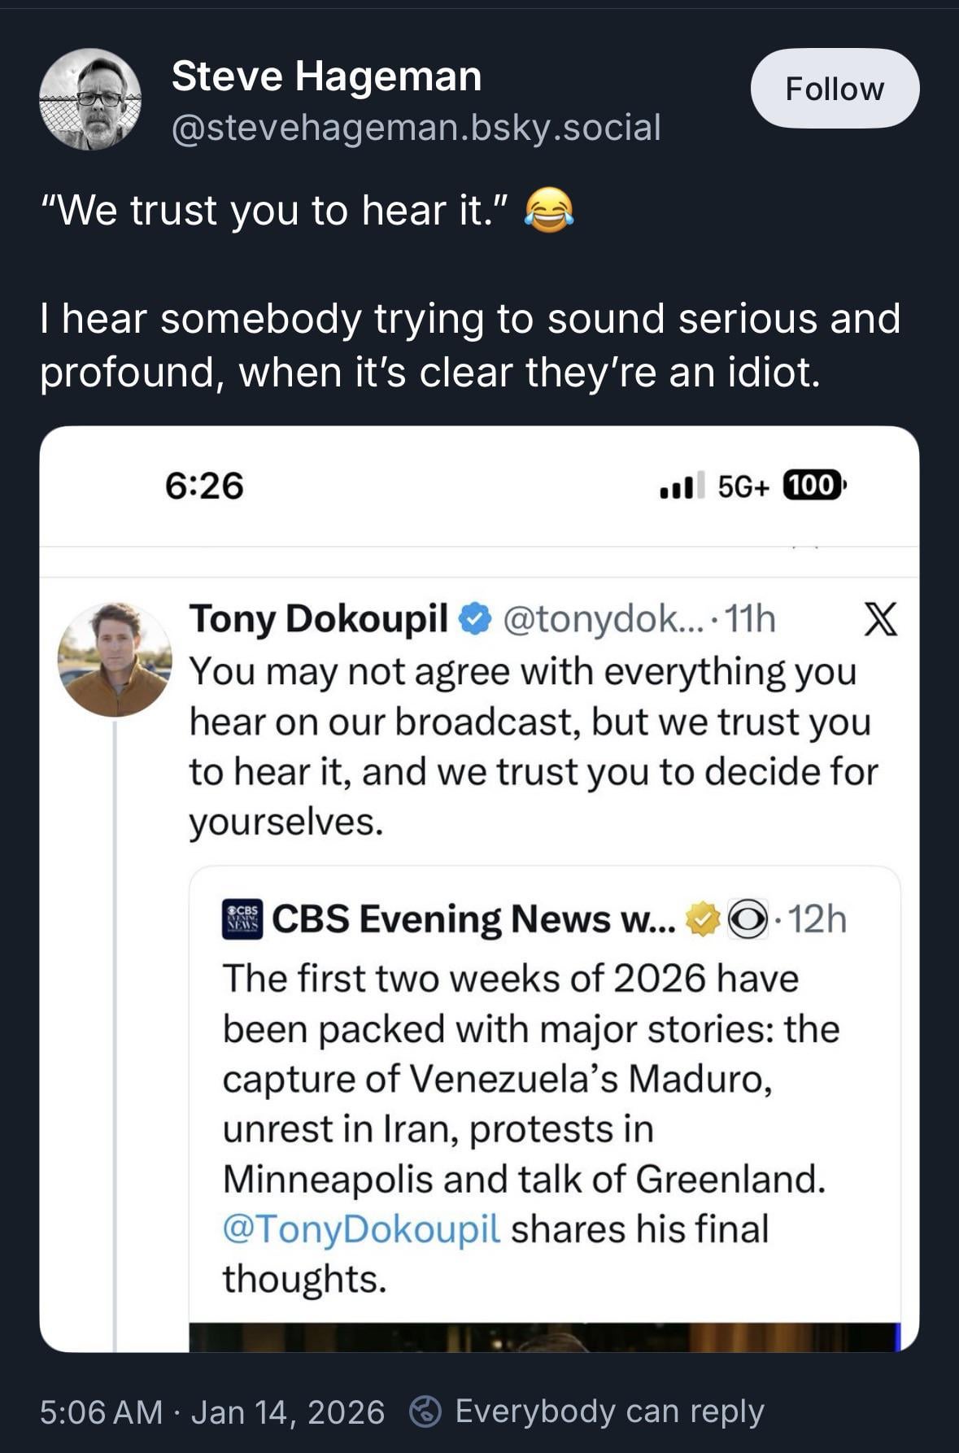Click the CBS eye affiliation badge
The height and width of the screenshot is (1453, 959).
click(748, 919)
